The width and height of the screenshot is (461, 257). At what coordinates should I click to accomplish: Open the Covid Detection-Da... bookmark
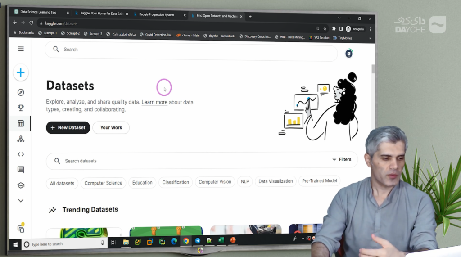156,35
